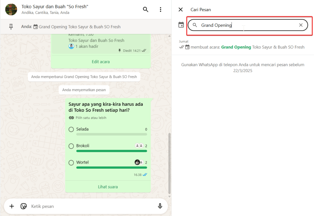Open the three-dot chat menu
Image resolution: width=314 pixels, height=216 pixels.
point(160,10)
